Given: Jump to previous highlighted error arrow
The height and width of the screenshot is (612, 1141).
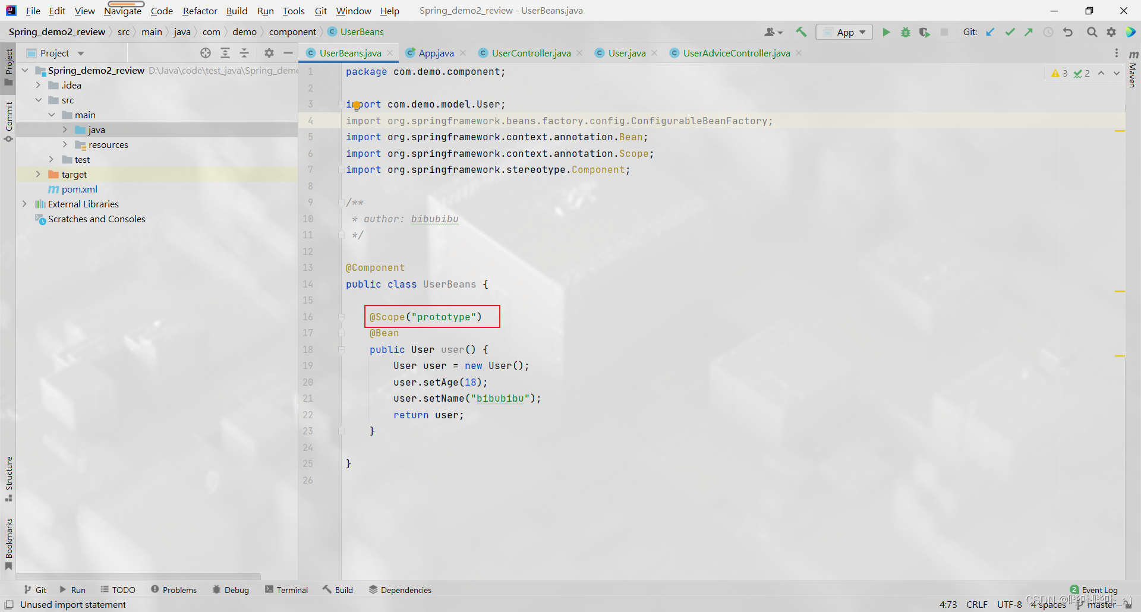Looking at the screenshot, I should [x=1101, y=73].
